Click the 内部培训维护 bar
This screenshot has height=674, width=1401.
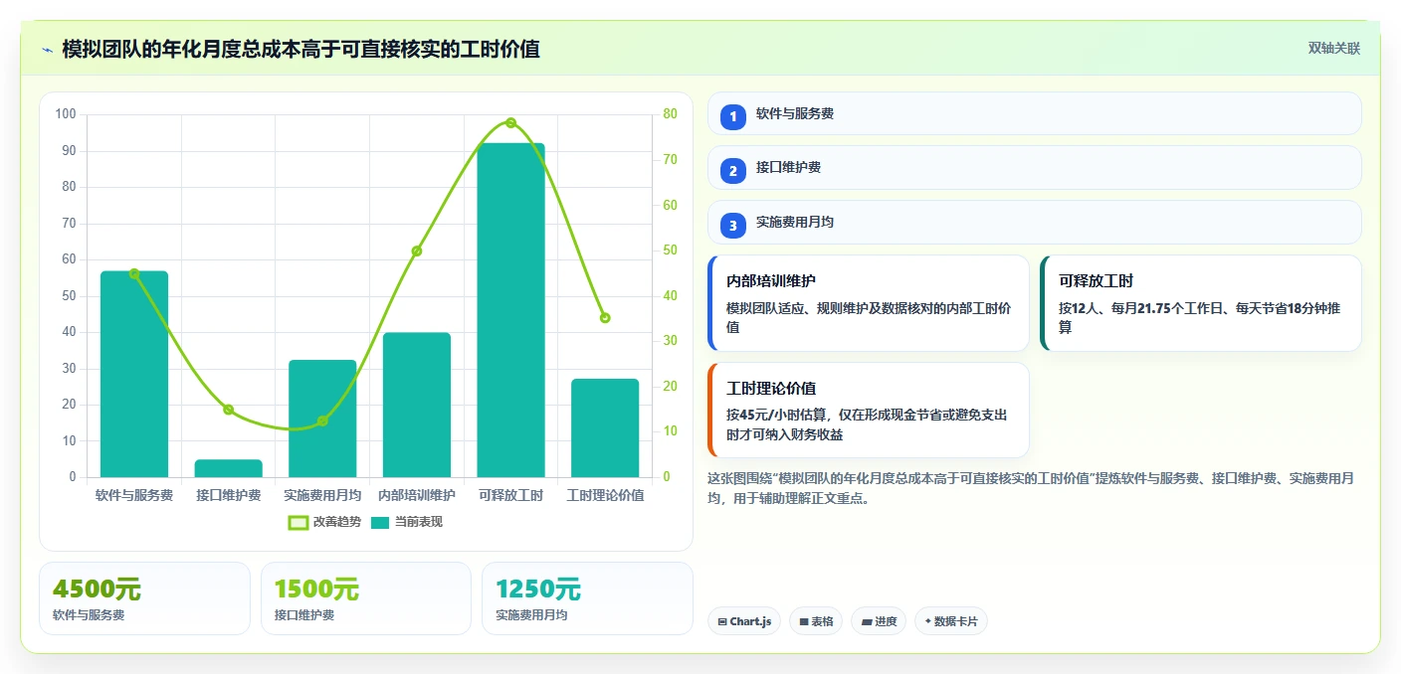coord(417,405)
